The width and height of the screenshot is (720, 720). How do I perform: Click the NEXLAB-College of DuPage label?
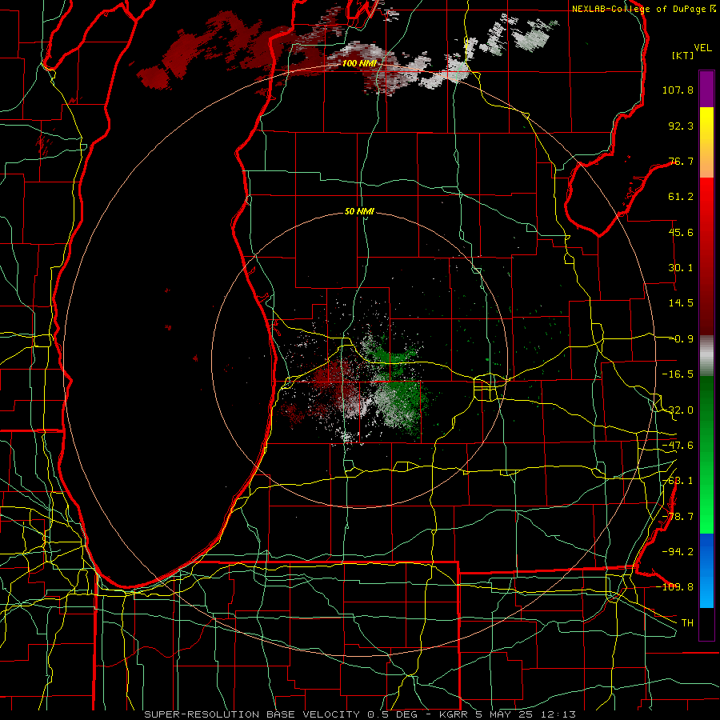(643, 9)
